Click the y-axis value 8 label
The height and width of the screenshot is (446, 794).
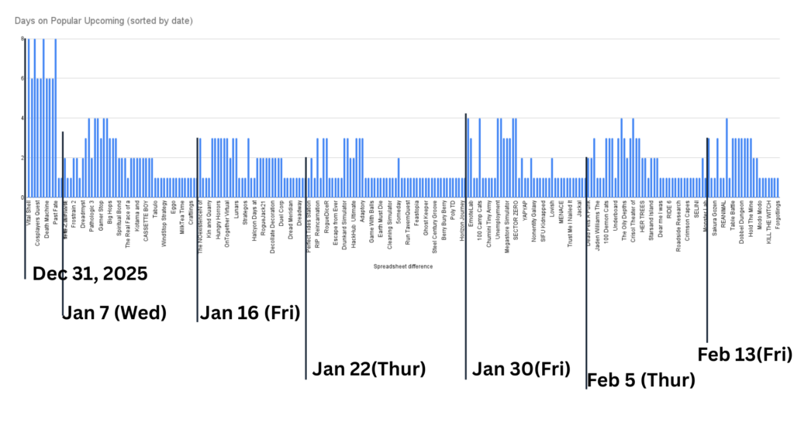(x=22, y=39)
